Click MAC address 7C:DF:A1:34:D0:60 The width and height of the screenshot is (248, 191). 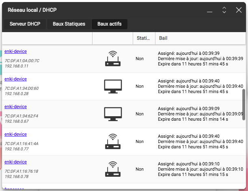coord(22,88)
